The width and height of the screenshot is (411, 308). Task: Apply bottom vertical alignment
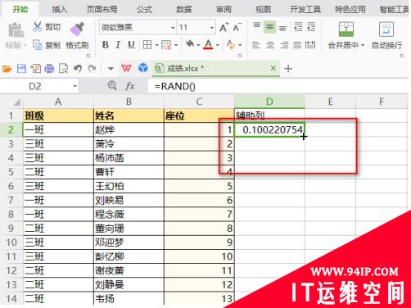(282, 27)
